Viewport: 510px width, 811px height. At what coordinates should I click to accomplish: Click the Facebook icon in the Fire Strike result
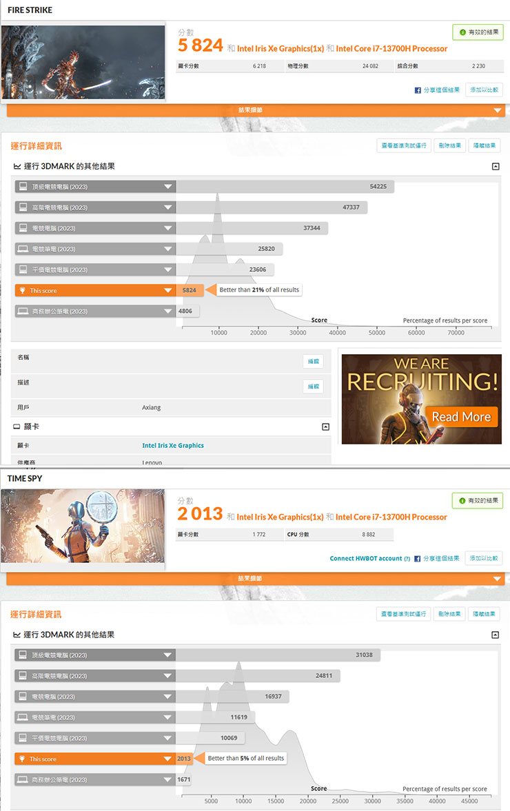[418, 90]
